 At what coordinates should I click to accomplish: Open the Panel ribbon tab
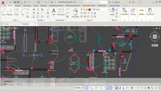click(36, 6)
